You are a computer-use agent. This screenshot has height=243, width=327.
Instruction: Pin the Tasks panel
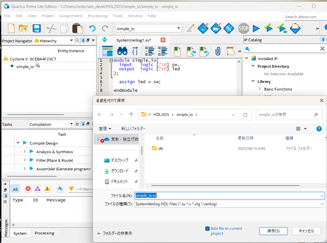pyautogui.click(x=83, y=124)
